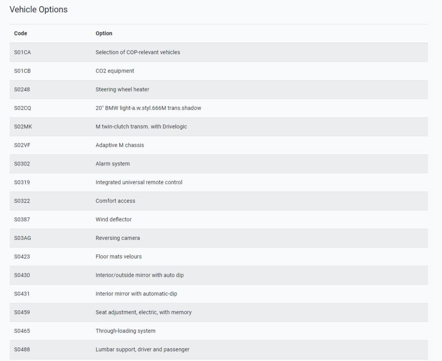Image resolution: width=442 pixels, height=361 pixels.
Task: Click the Wind deflector row
Action: [x=219, y=220]
